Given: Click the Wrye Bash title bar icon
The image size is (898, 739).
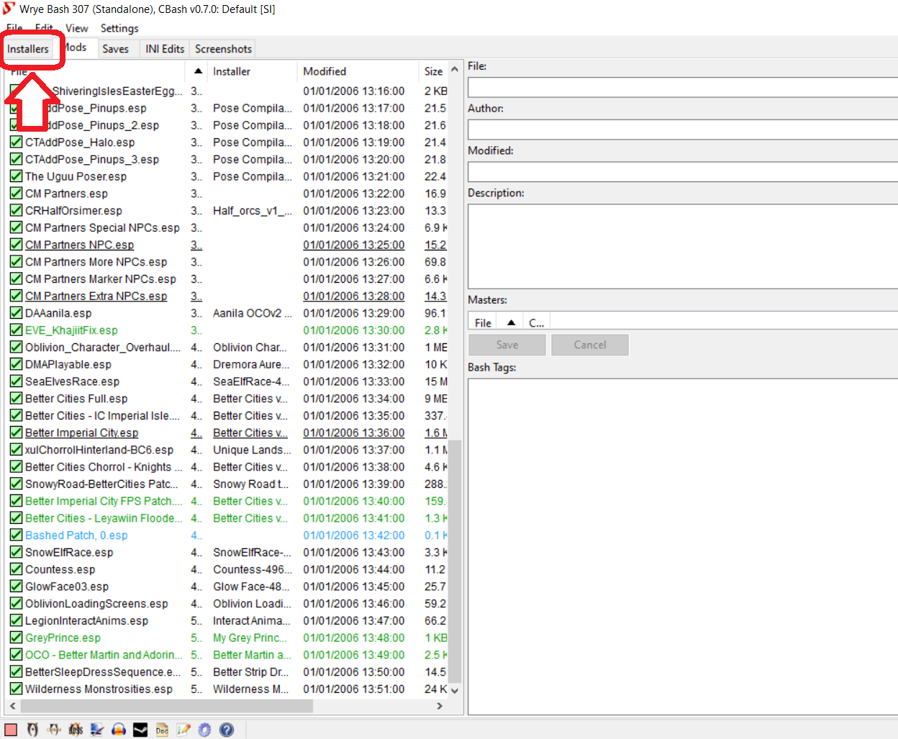Looking at the screenshot, I should pyautogui.click(x=9, y=9).
